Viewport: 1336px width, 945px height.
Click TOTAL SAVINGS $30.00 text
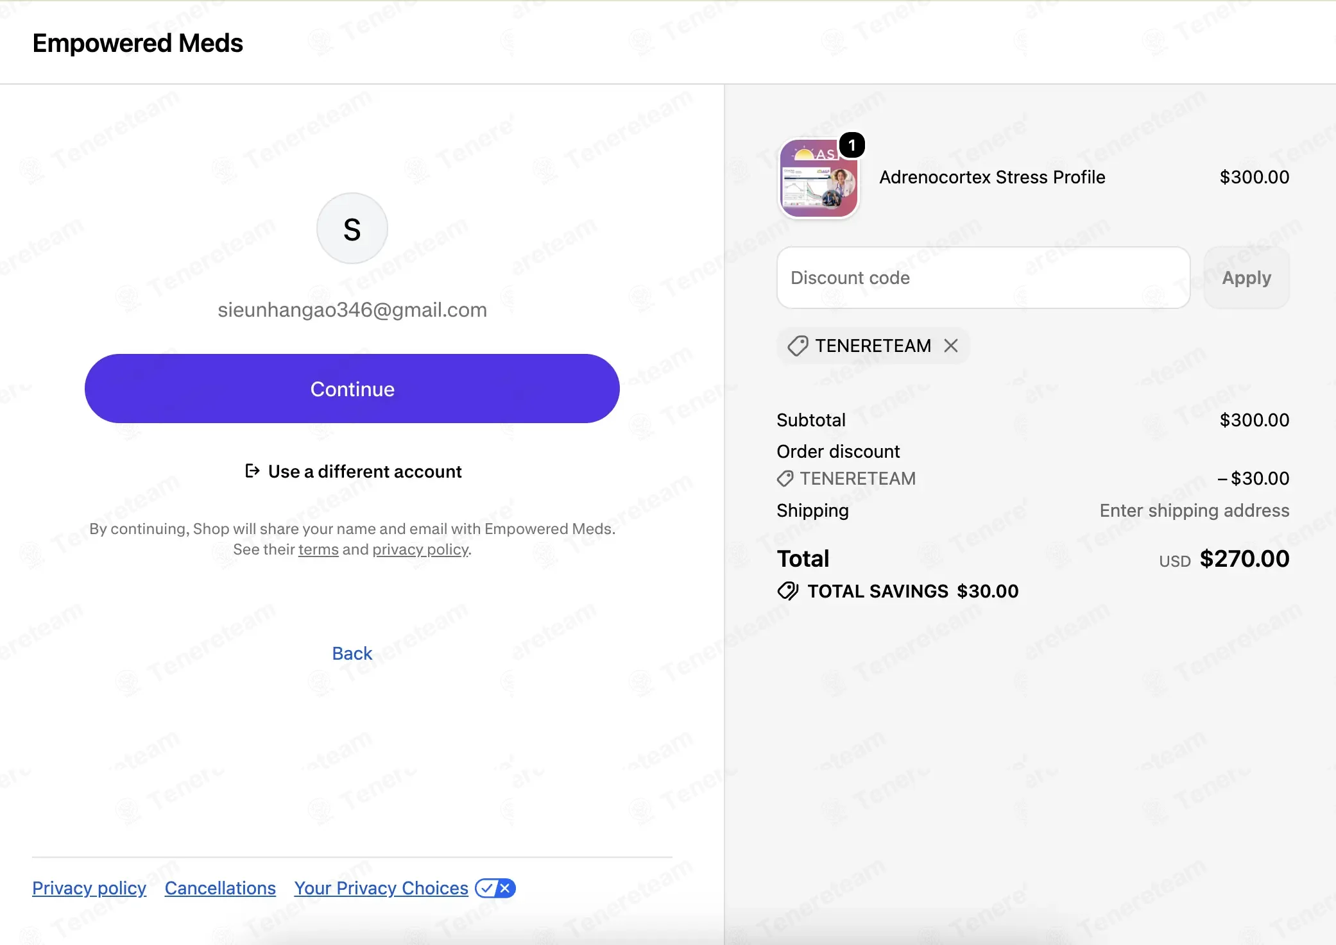click(x=913, y=591)
